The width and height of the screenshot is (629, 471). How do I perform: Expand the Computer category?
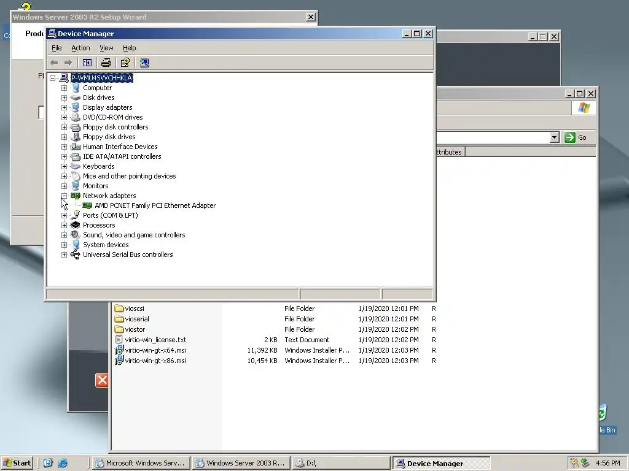coord(64,88)
